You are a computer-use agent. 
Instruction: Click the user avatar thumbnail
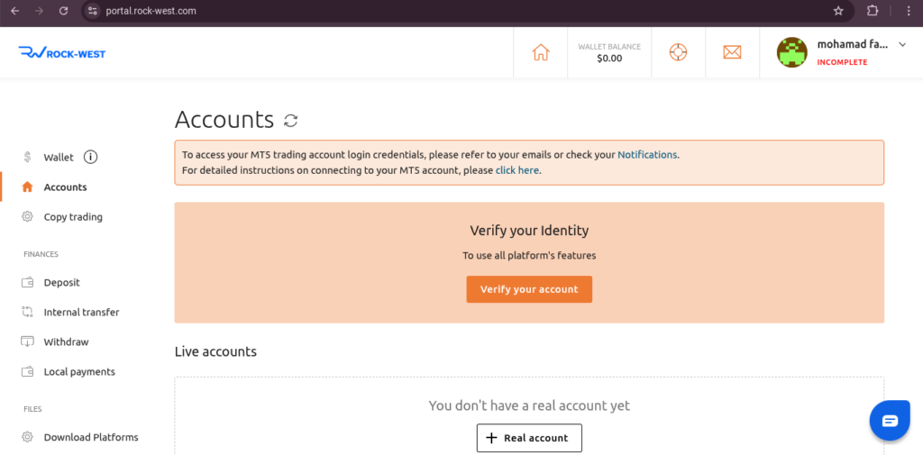tap(791, 52)
